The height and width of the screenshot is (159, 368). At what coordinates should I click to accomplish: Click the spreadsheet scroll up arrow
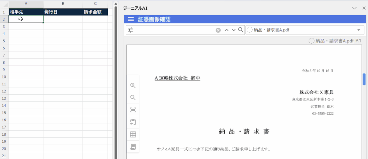click(x=116, y=4)
